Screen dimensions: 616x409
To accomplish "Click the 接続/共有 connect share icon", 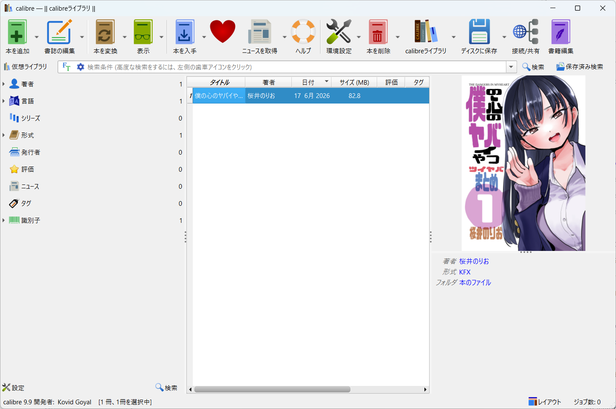I will point(526,32).
